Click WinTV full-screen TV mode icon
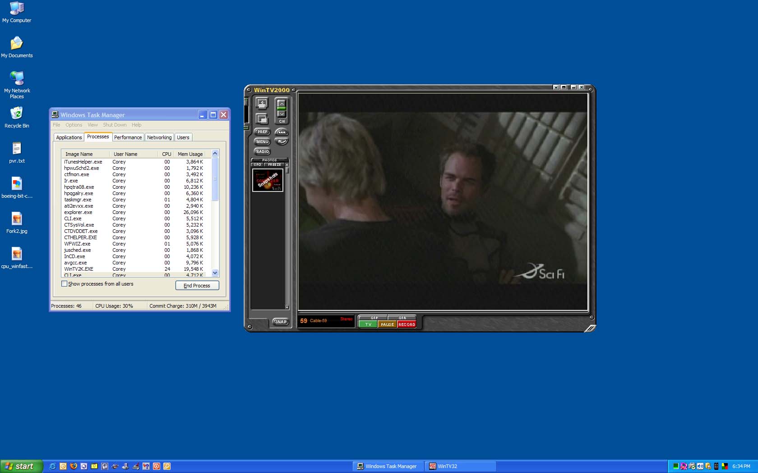The width and height of the screenshot is (758, 473). click(262, 104)
